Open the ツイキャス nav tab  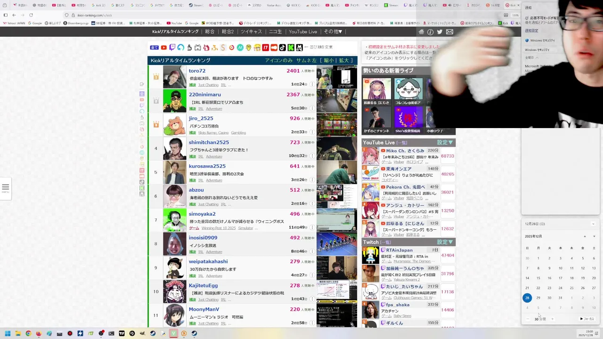tap(251, 32)
